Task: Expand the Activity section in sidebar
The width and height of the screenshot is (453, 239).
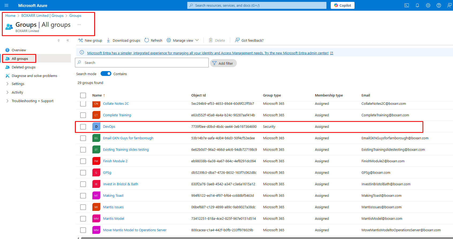Action: [7, 92]
